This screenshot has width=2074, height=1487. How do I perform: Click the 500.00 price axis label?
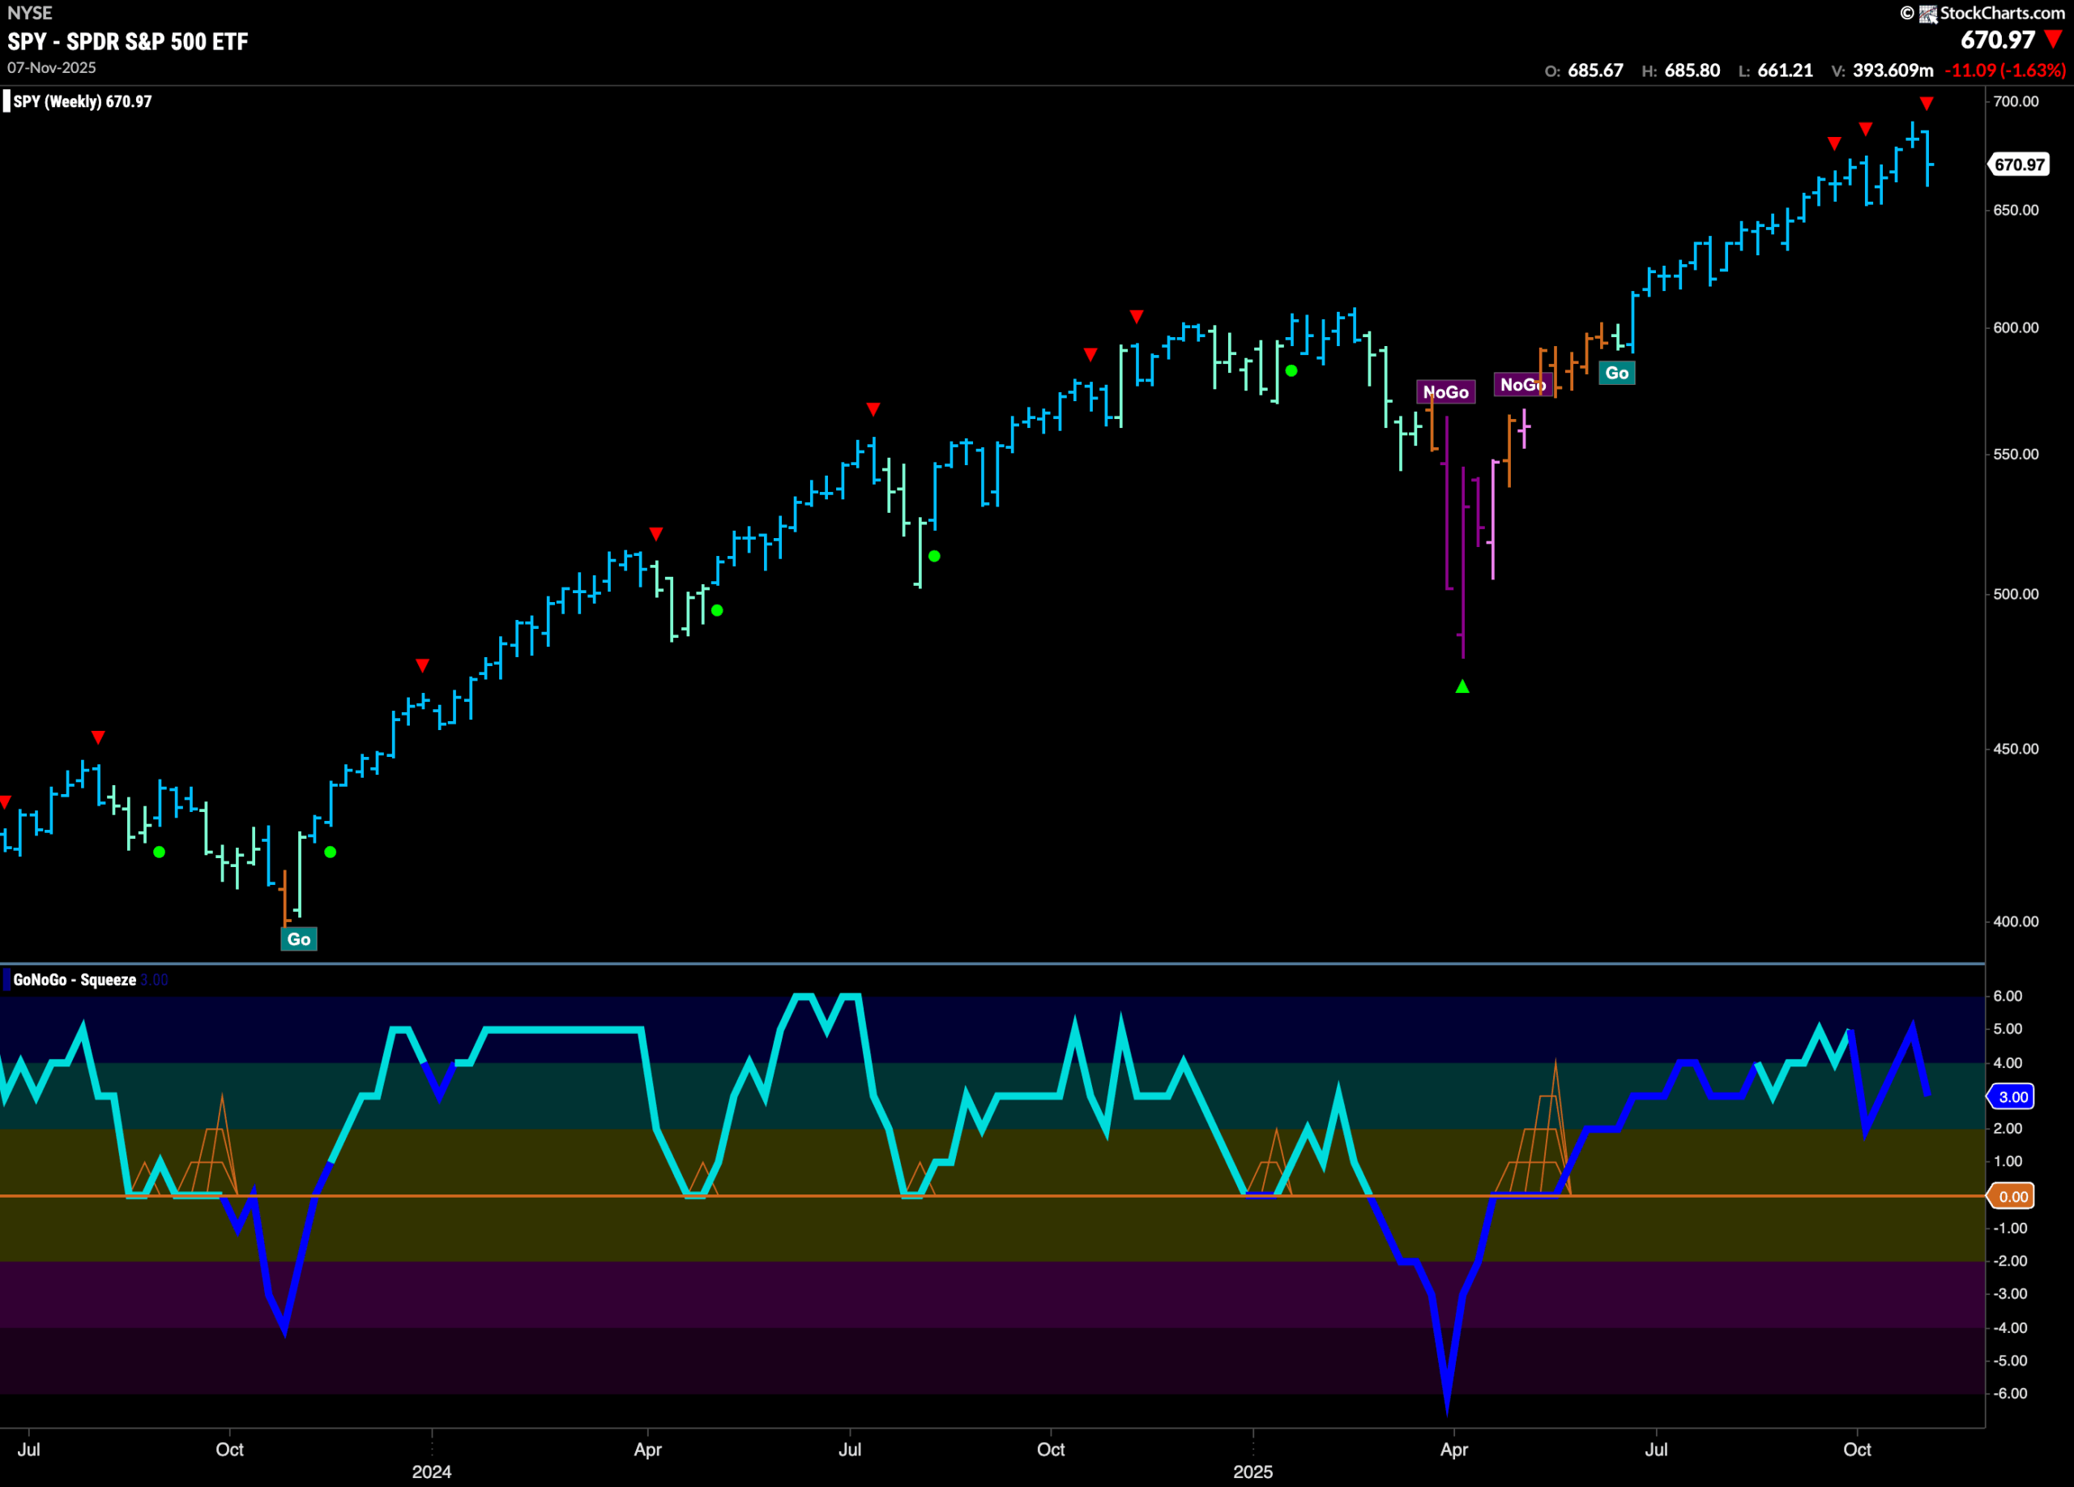[x=2016, y=595]
